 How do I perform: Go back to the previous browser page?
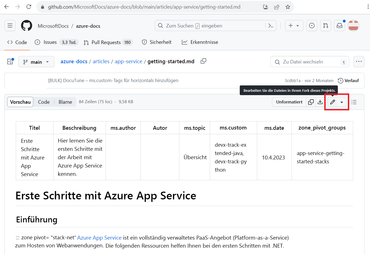pyautogui.click(x=7, y=7)
